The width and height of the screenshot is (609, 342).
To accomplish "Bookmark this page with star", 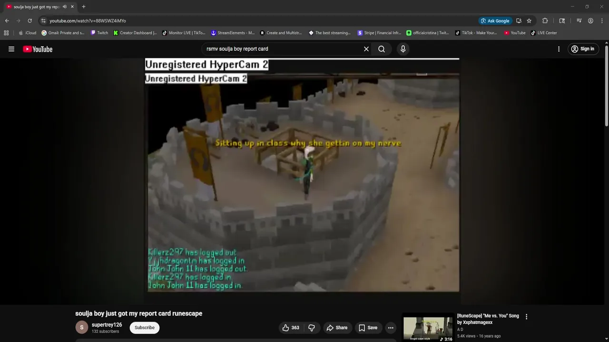I will (529, 21).
